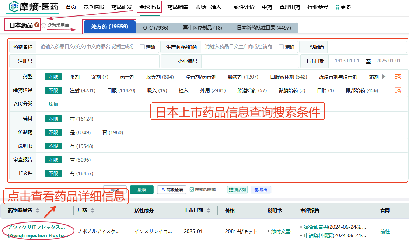This screenshot has width=409, height=242.
Task: Click the green 搜索 button
Action: click(x=141, y=190)
